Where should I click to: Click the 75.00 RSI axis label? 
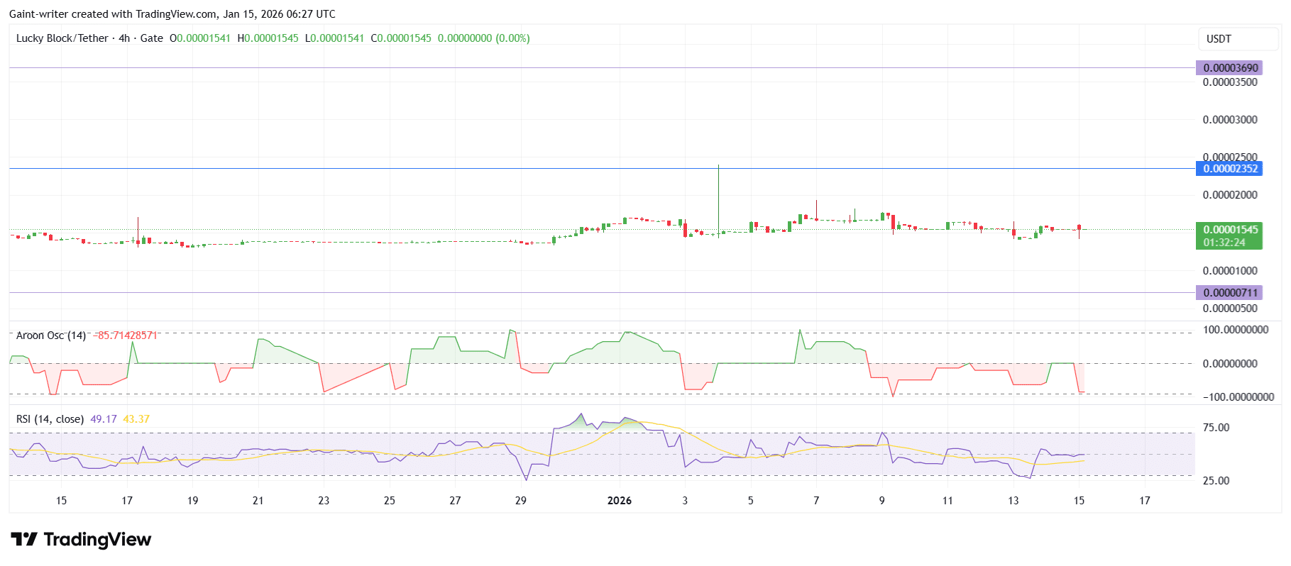click(x=1216, y=428)
